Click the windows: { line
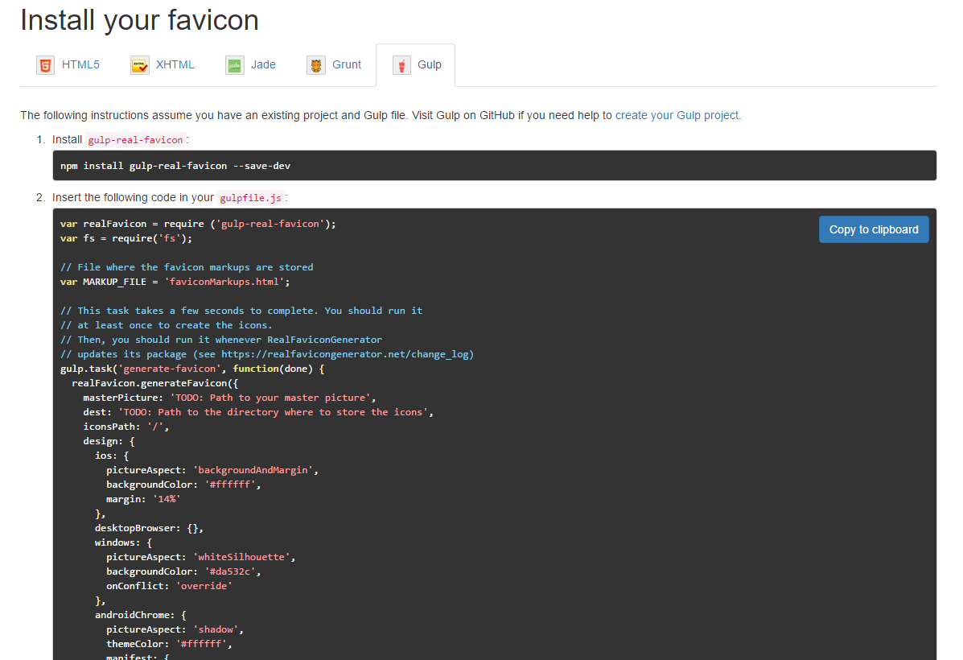Screen dimensions: 963x660 tap(123, 542)
